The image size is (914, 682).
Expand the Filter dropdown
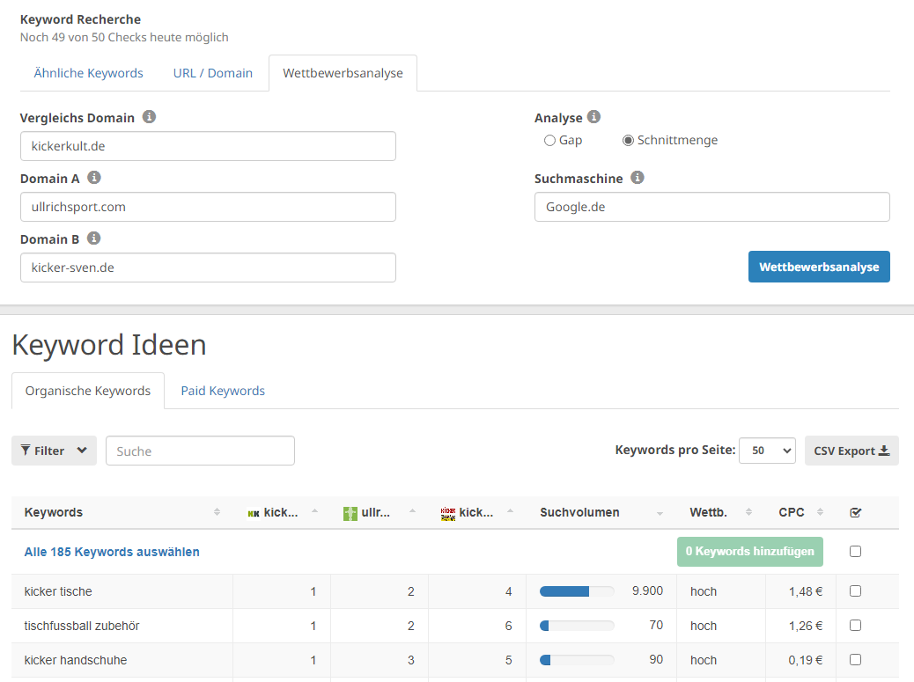pyautogui.click(x=55, y=451)
